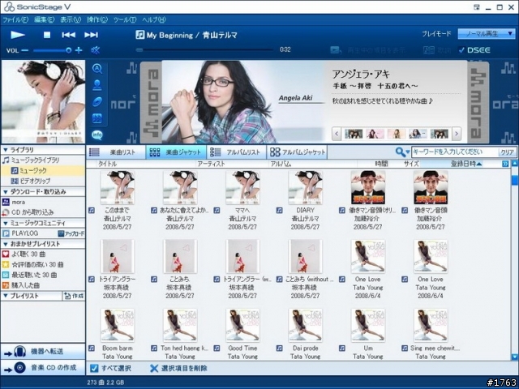This screenshot has height=389, width=519.
Task: Open ☆評価の高い 30 曲 playlist
Action: (x=43, y=265)
